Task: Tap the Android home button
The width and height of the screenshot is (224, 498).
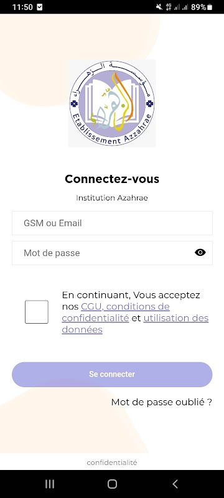Action: tap(112, 484)
